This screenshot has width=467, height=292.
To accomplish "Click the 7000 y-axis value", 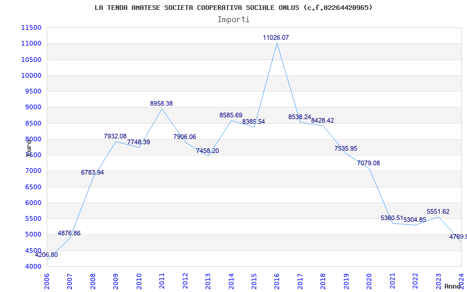I will click(33, 171).
